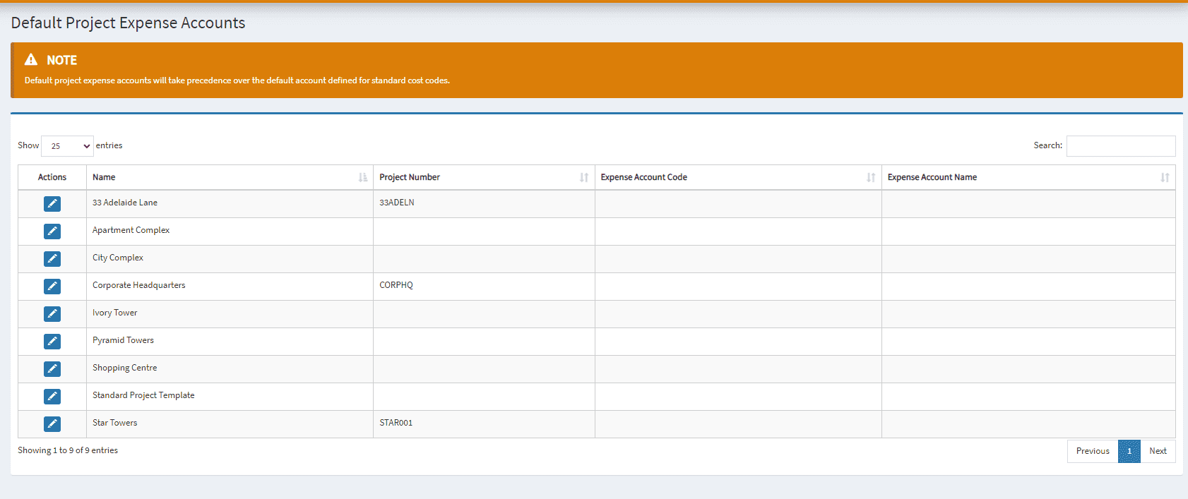Click the Star Towers name cell

click(x=115, y=423)
